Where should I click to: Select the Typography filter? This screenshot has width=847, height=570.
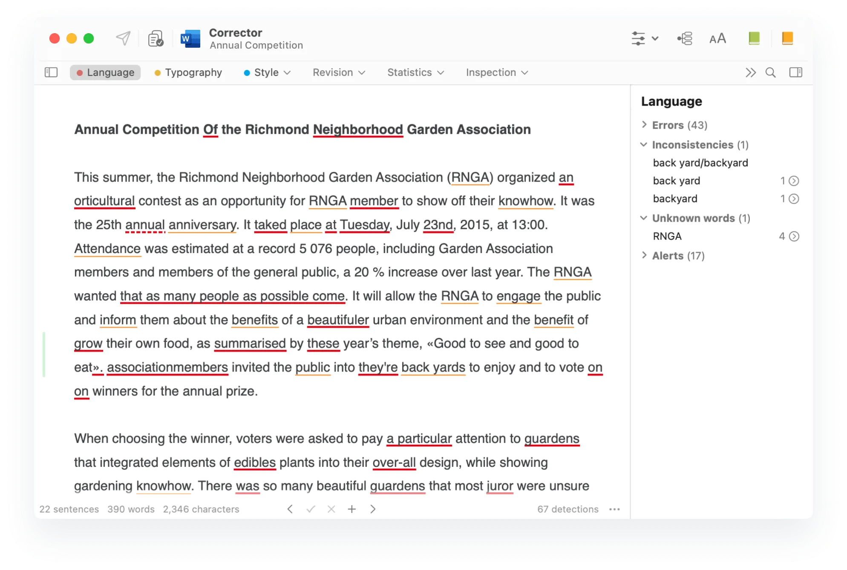tap(188, 72)
